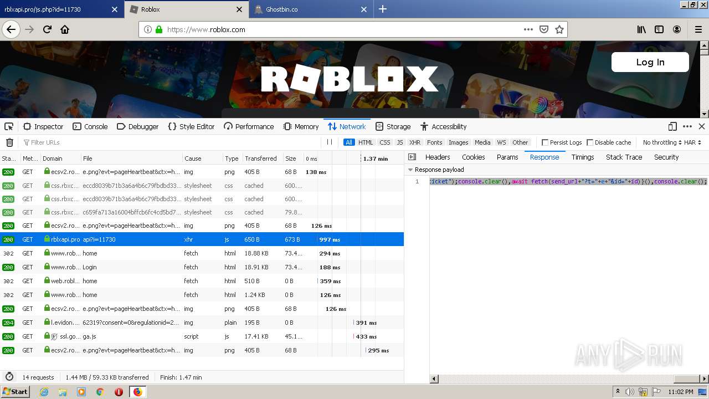This screenshot has height=399, width=709.
Task: Close the developer tools panel
Action: (702, 126)
